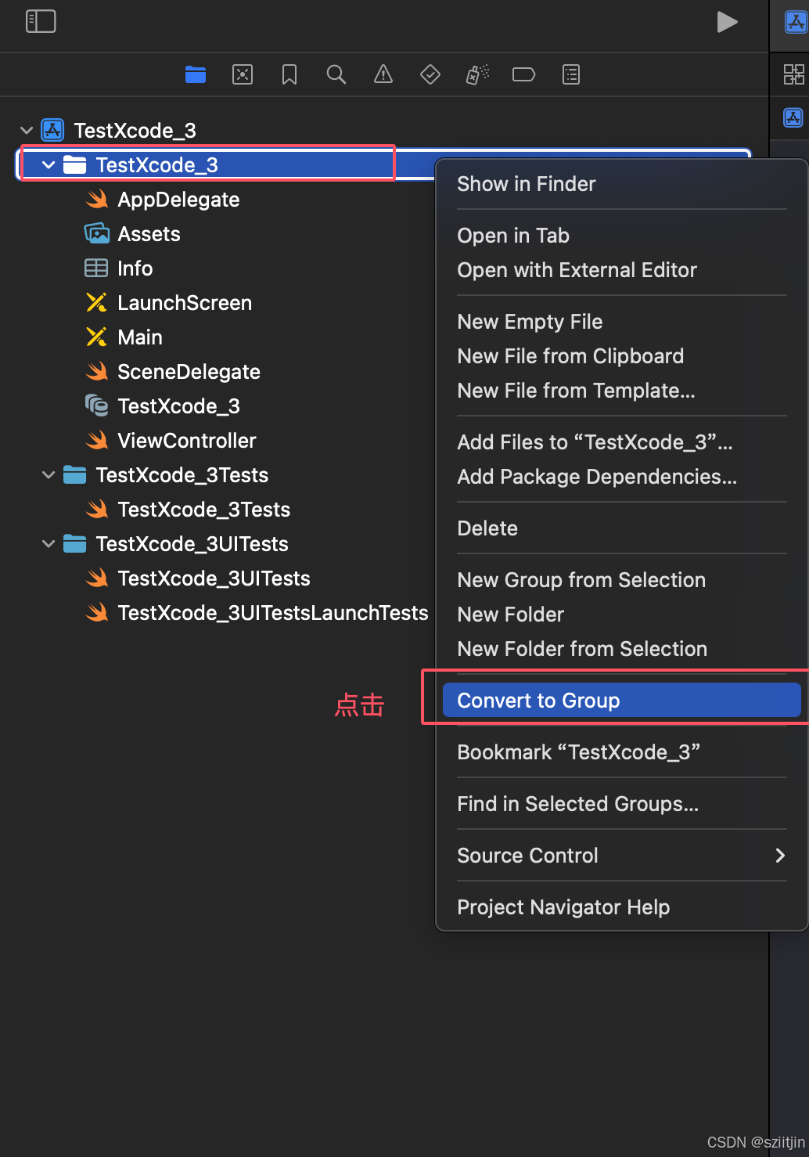This screenshot has height=1157, width=809.
Task: Click the data model database icon
Action: [x=96, y=405]
